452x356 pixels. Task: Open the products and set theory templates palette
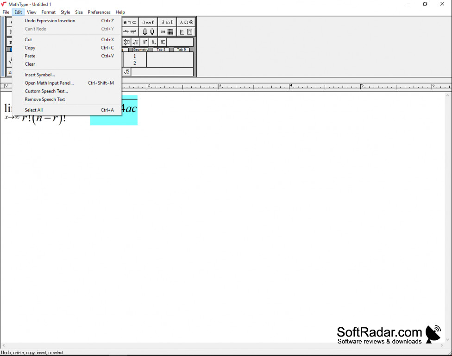[x=148, y=31]
